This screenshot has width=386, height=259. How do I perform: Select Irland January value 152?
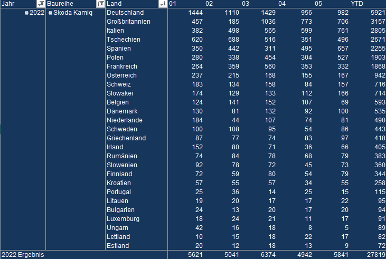[x=197, y=147]
